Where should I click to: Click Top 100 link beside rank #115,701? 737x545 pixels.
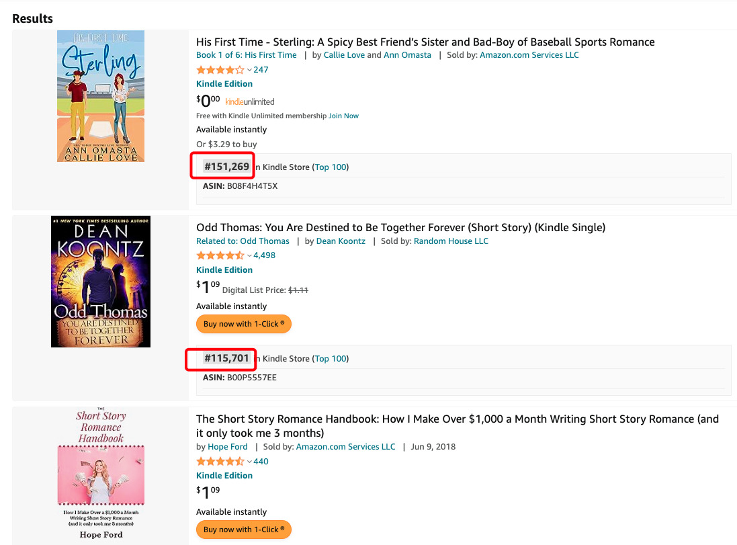(x=331, y=359)
